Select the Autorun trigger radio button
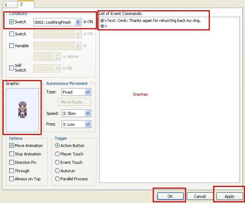The image size is (245, 203). [57, 171]
